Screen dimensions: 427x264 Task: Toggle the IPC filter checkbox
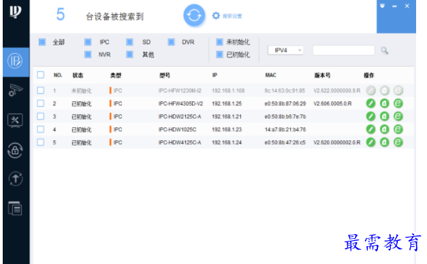(88, 42)
